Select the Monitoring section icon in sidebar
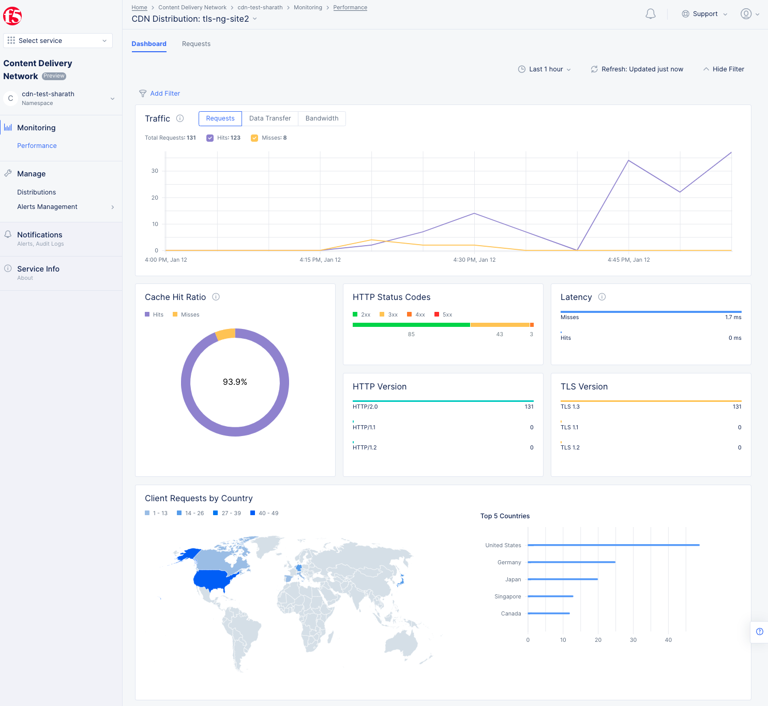Image resolution: width=768 pixels, height=706 pixels. pyautogui.click(x=8, y=127)
